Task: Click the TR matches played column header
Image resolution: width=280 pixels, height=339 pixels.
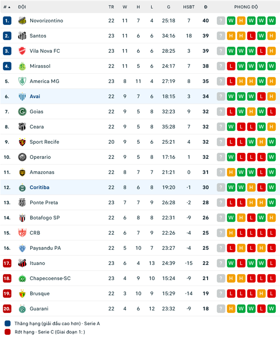Action: coord(111,7)
